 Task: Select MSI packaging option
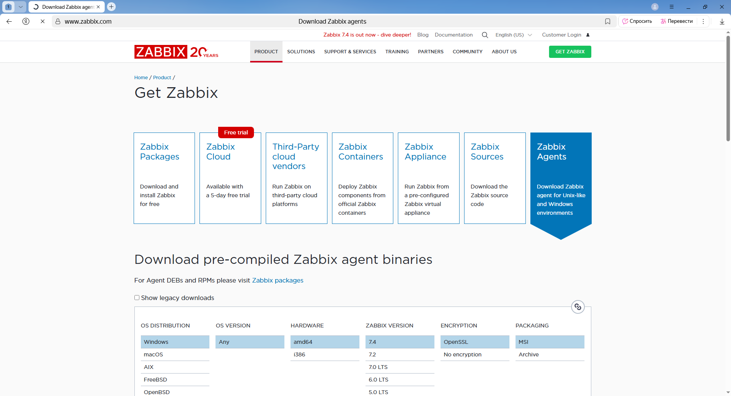550,342
